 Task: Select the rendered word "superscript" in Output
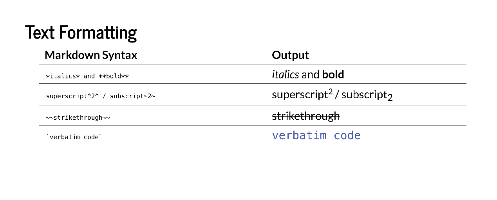click(x=299, y=95)
